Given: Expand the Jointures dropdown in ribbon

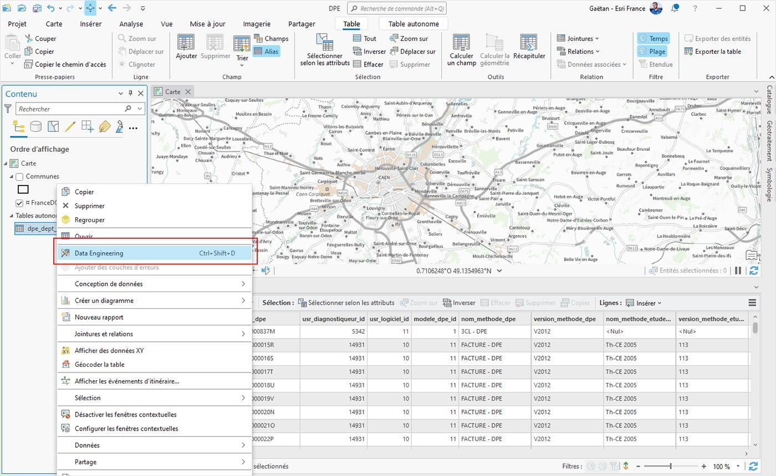Looking at the screenshot, I should coord(578,38).
